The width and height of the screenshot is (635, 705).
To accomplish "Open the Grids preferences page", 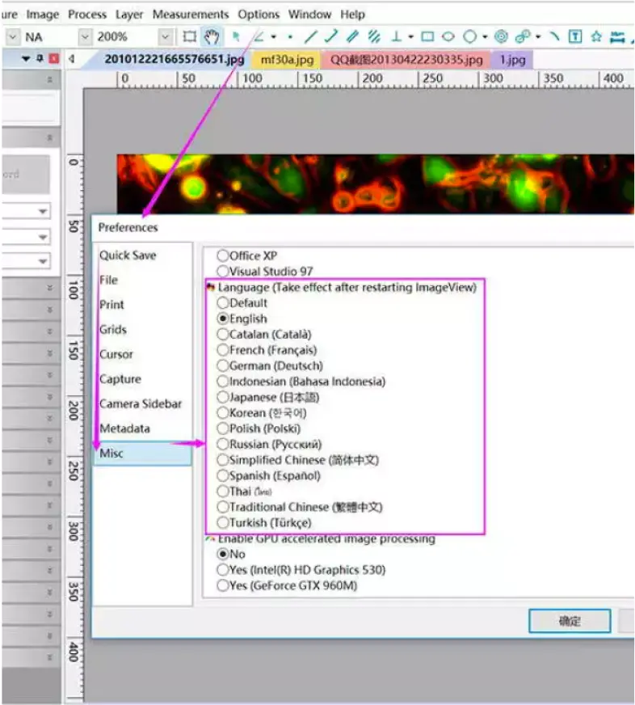I will point(113,330).
